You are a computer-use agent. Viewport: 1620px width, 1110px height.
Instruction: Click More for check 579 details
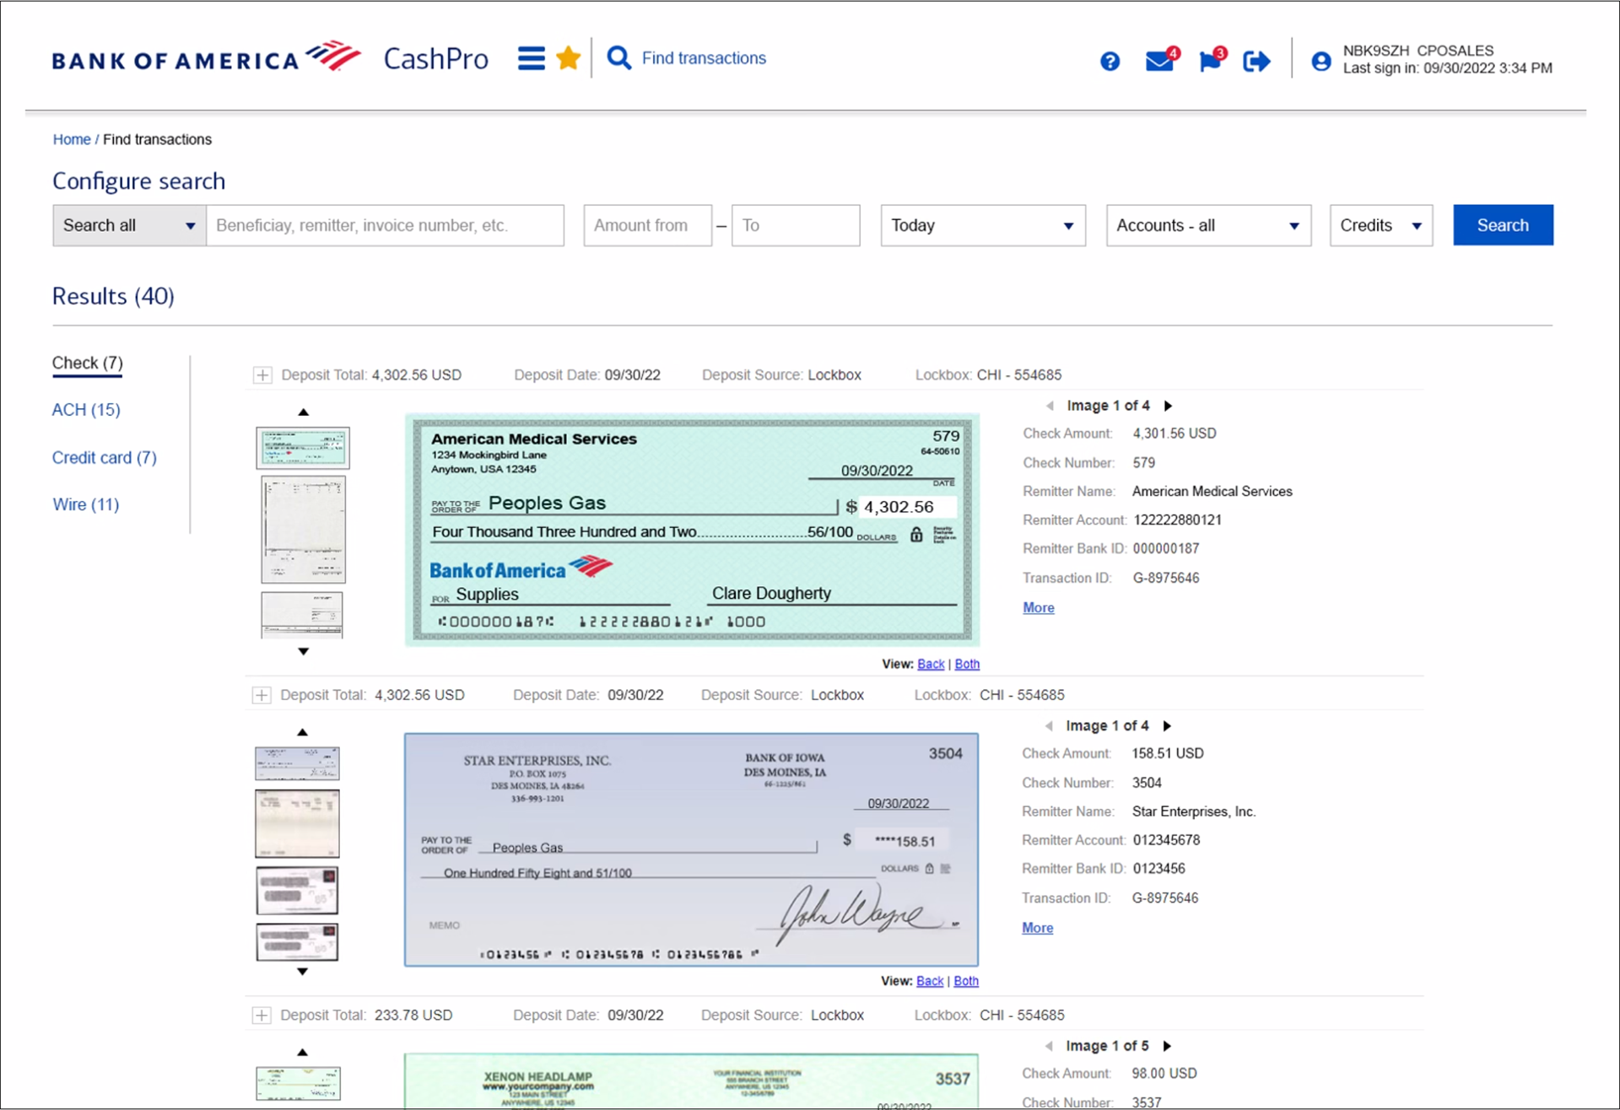[x=1039, y=607]
